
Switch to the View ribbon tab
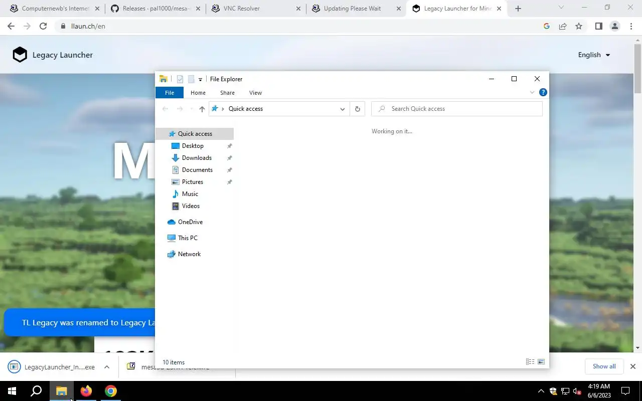tap(255, 93)
